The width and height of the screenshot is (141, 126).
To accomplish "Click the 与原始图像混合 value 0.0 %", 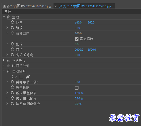I will (x=78, y=104).
